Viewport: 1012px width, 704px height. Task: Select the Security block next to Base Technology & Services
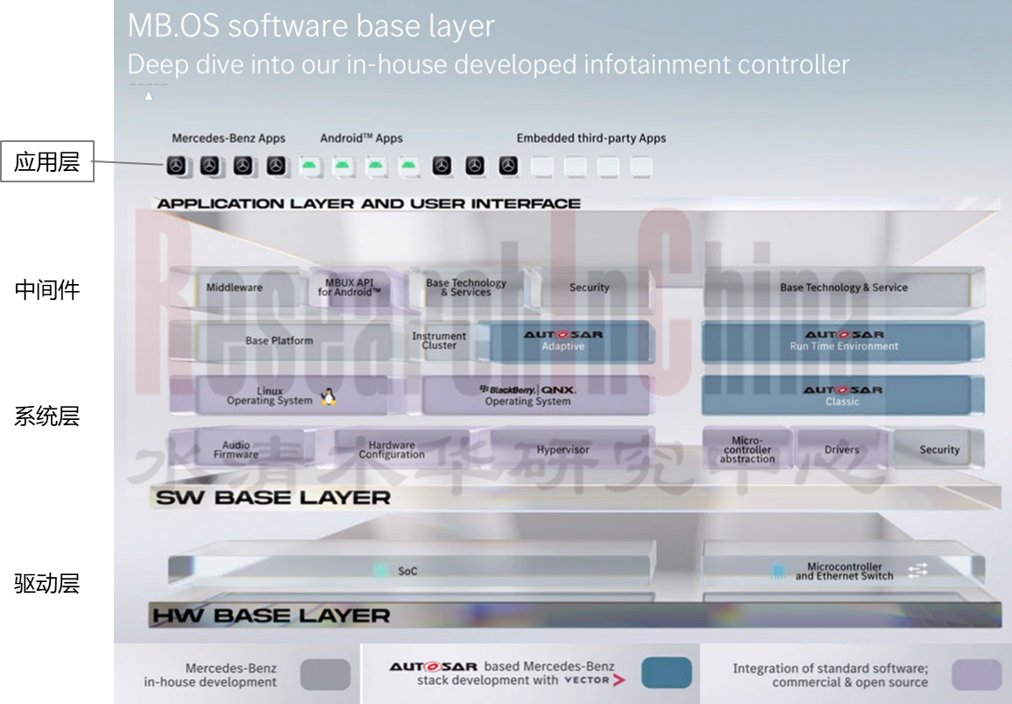pos(594,287)
